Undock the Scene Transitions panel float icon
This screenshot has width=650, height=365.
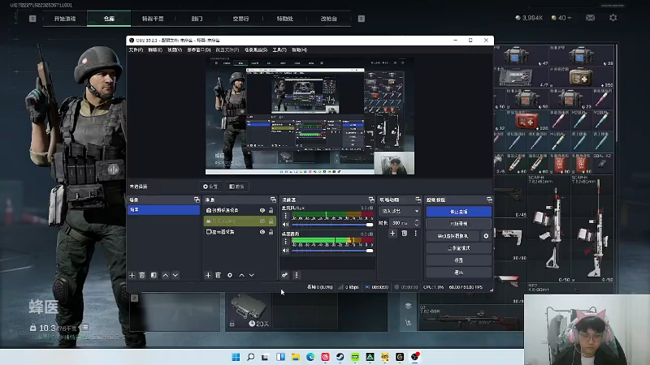tap(418, 200)
